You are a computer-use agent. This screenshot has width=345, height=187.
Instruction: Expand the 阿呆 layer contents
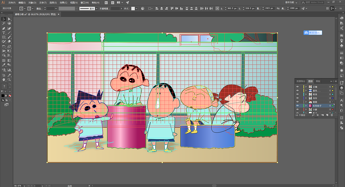pyautogui.click(x=306, y=94)
